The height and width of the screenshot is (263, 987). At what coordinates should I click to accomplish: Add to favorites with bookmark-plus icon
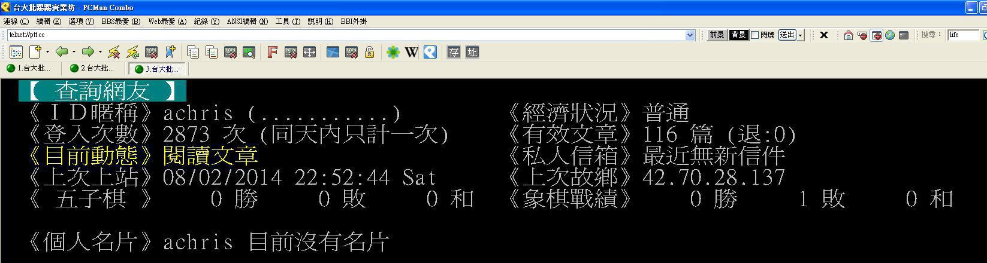[x=170, y=52]
